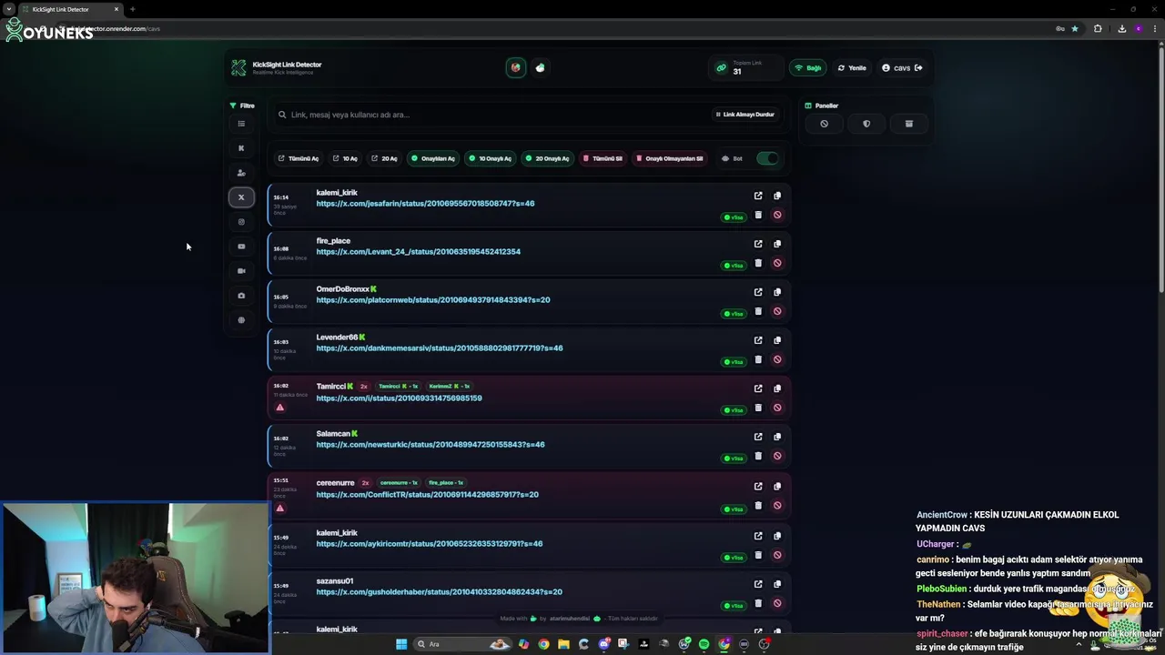Select the photo camera filter icon
This screenshot has width=1165, height=655.
point(241,295)
